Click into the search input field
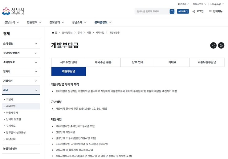The height and width of the screenshot is (159, 228). click(x=152, y=11)
